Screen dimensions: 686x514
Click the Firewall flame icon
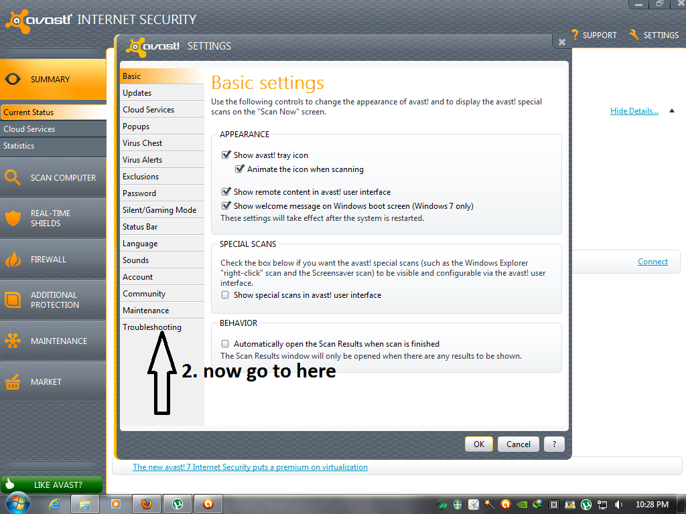(x=13, y=259)
